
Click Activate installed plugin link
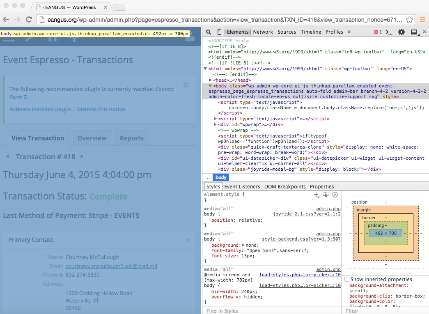pyautogui.click(x=40, y=110)
